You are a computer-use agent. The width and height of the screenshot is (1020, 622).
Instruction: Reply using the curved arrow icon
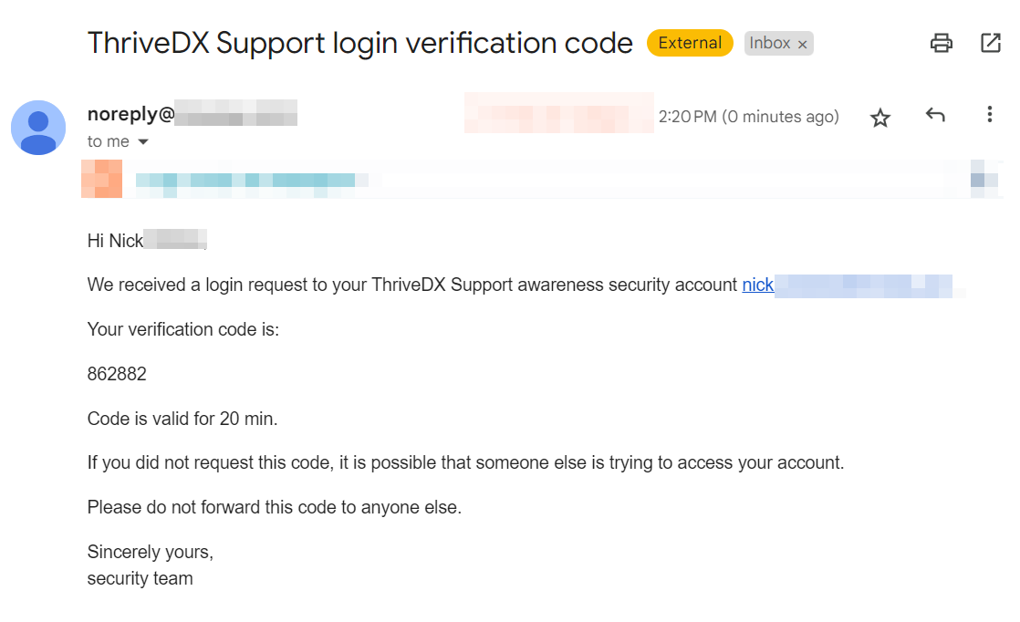pos(935,115)
